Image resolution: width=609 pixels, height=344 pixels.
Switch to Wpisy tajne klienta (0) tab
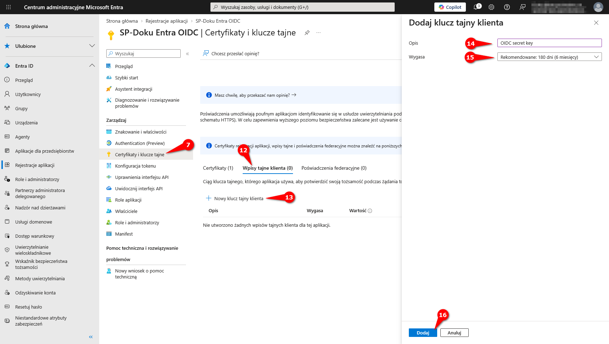tap(268, 168)
